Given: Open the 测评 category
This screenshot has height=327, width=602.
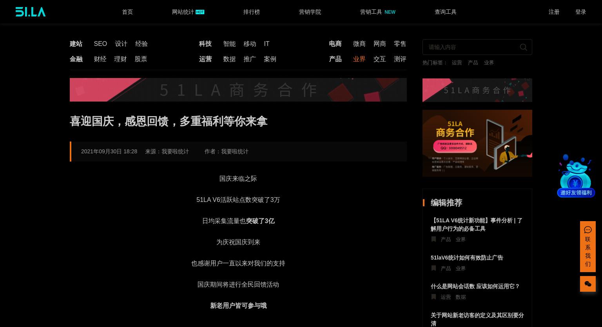Looking at the screenshot, I should 400,59.
